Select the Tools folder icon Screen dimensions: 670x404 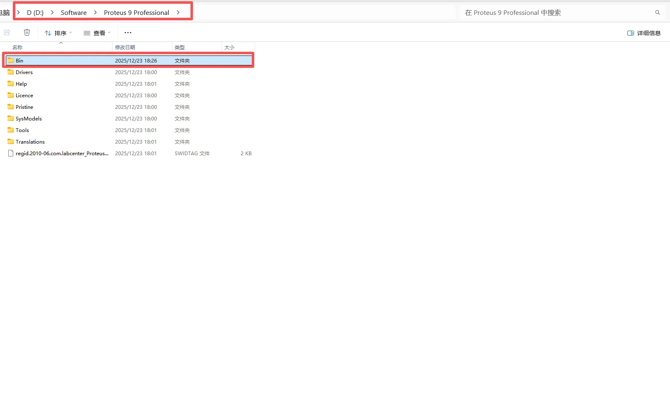point(11,130)
